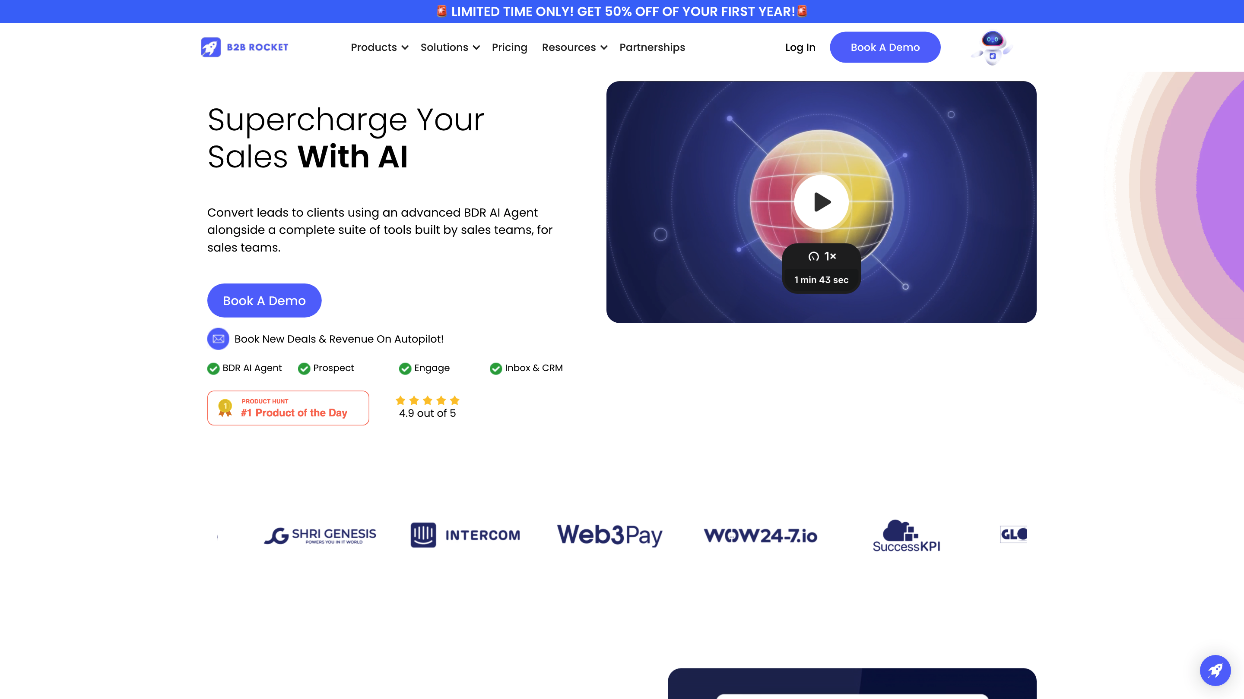Click the BDR AI Agent green checkmark
This screenshot has height=699, width=1244.
[213, 368]
